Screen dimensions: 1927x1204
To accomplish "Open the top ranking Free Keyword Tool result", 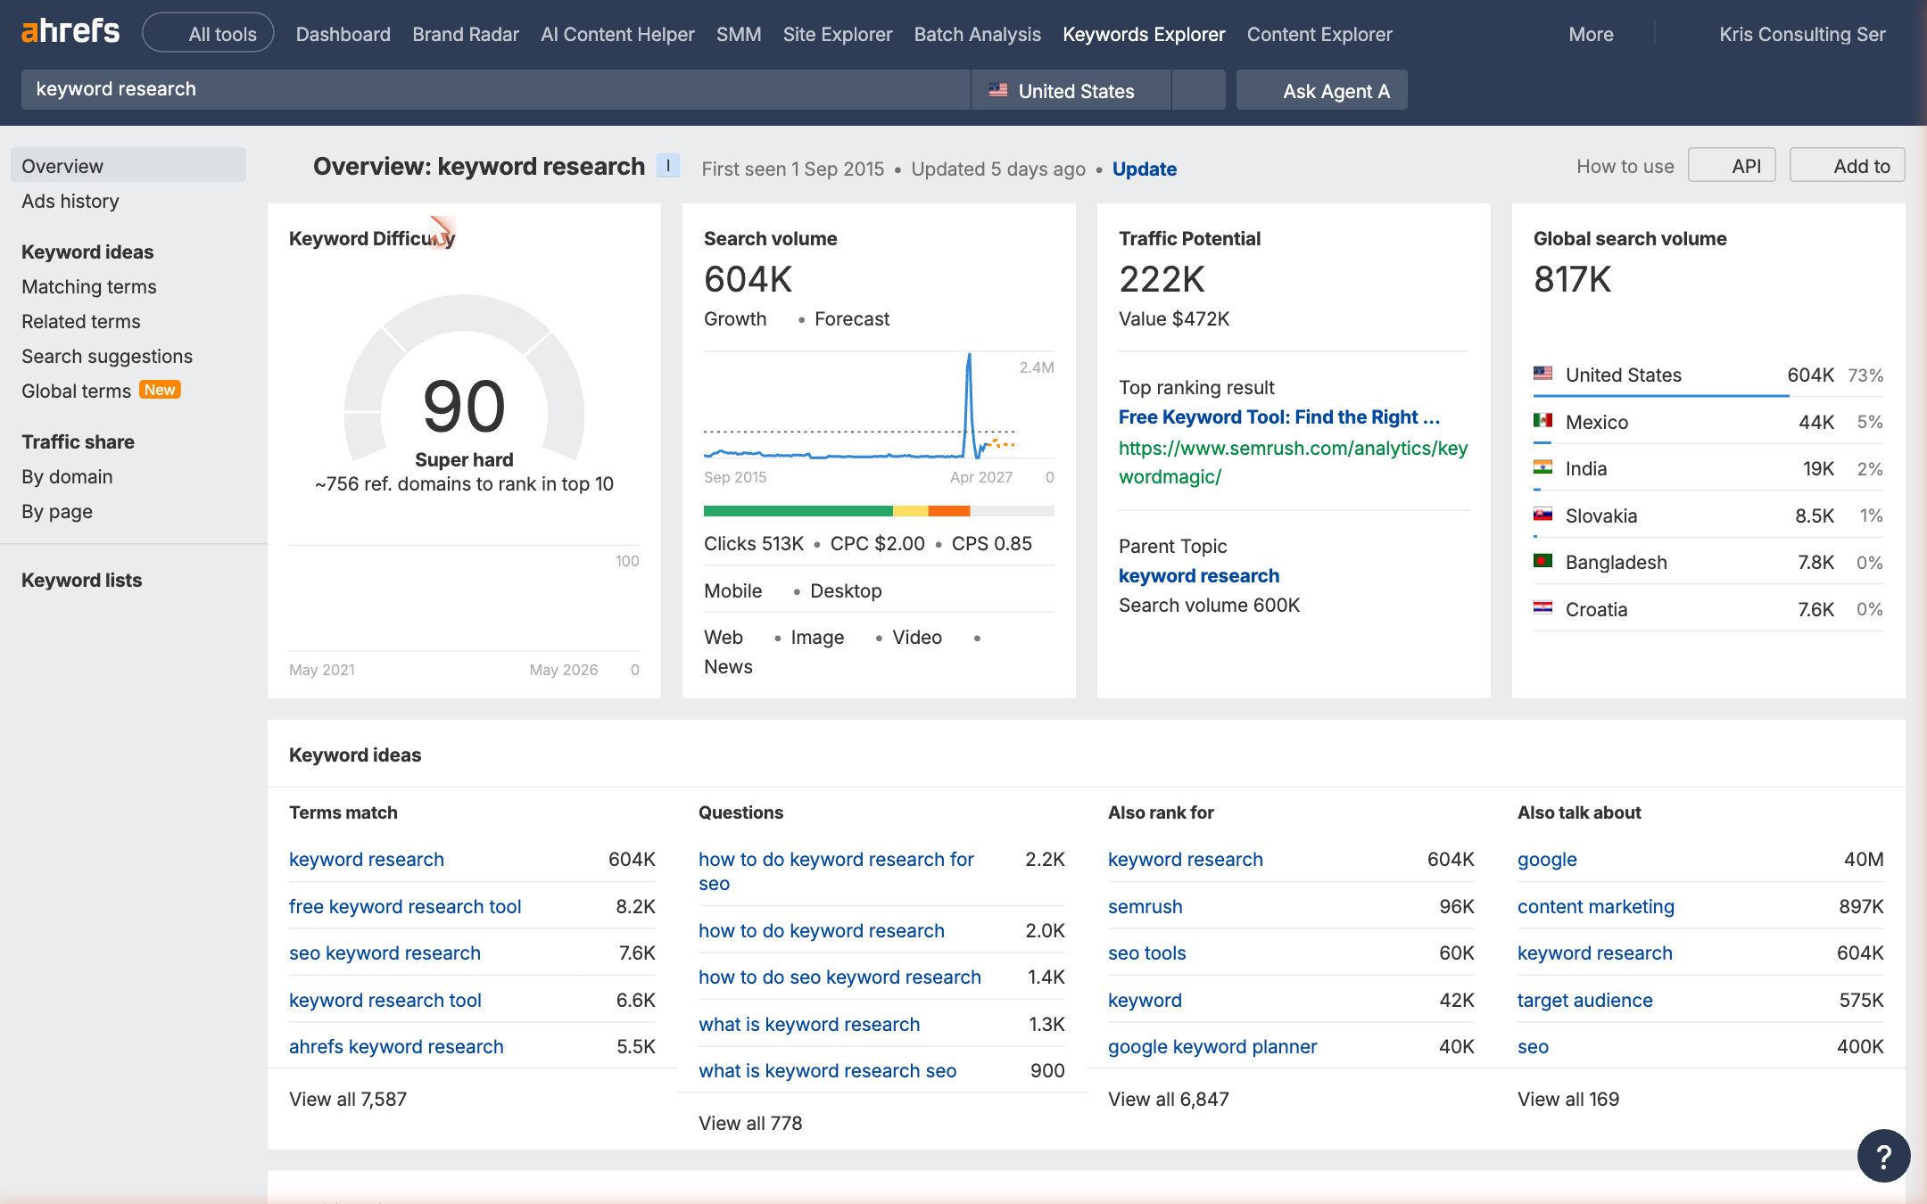I will click(1279, 416).
